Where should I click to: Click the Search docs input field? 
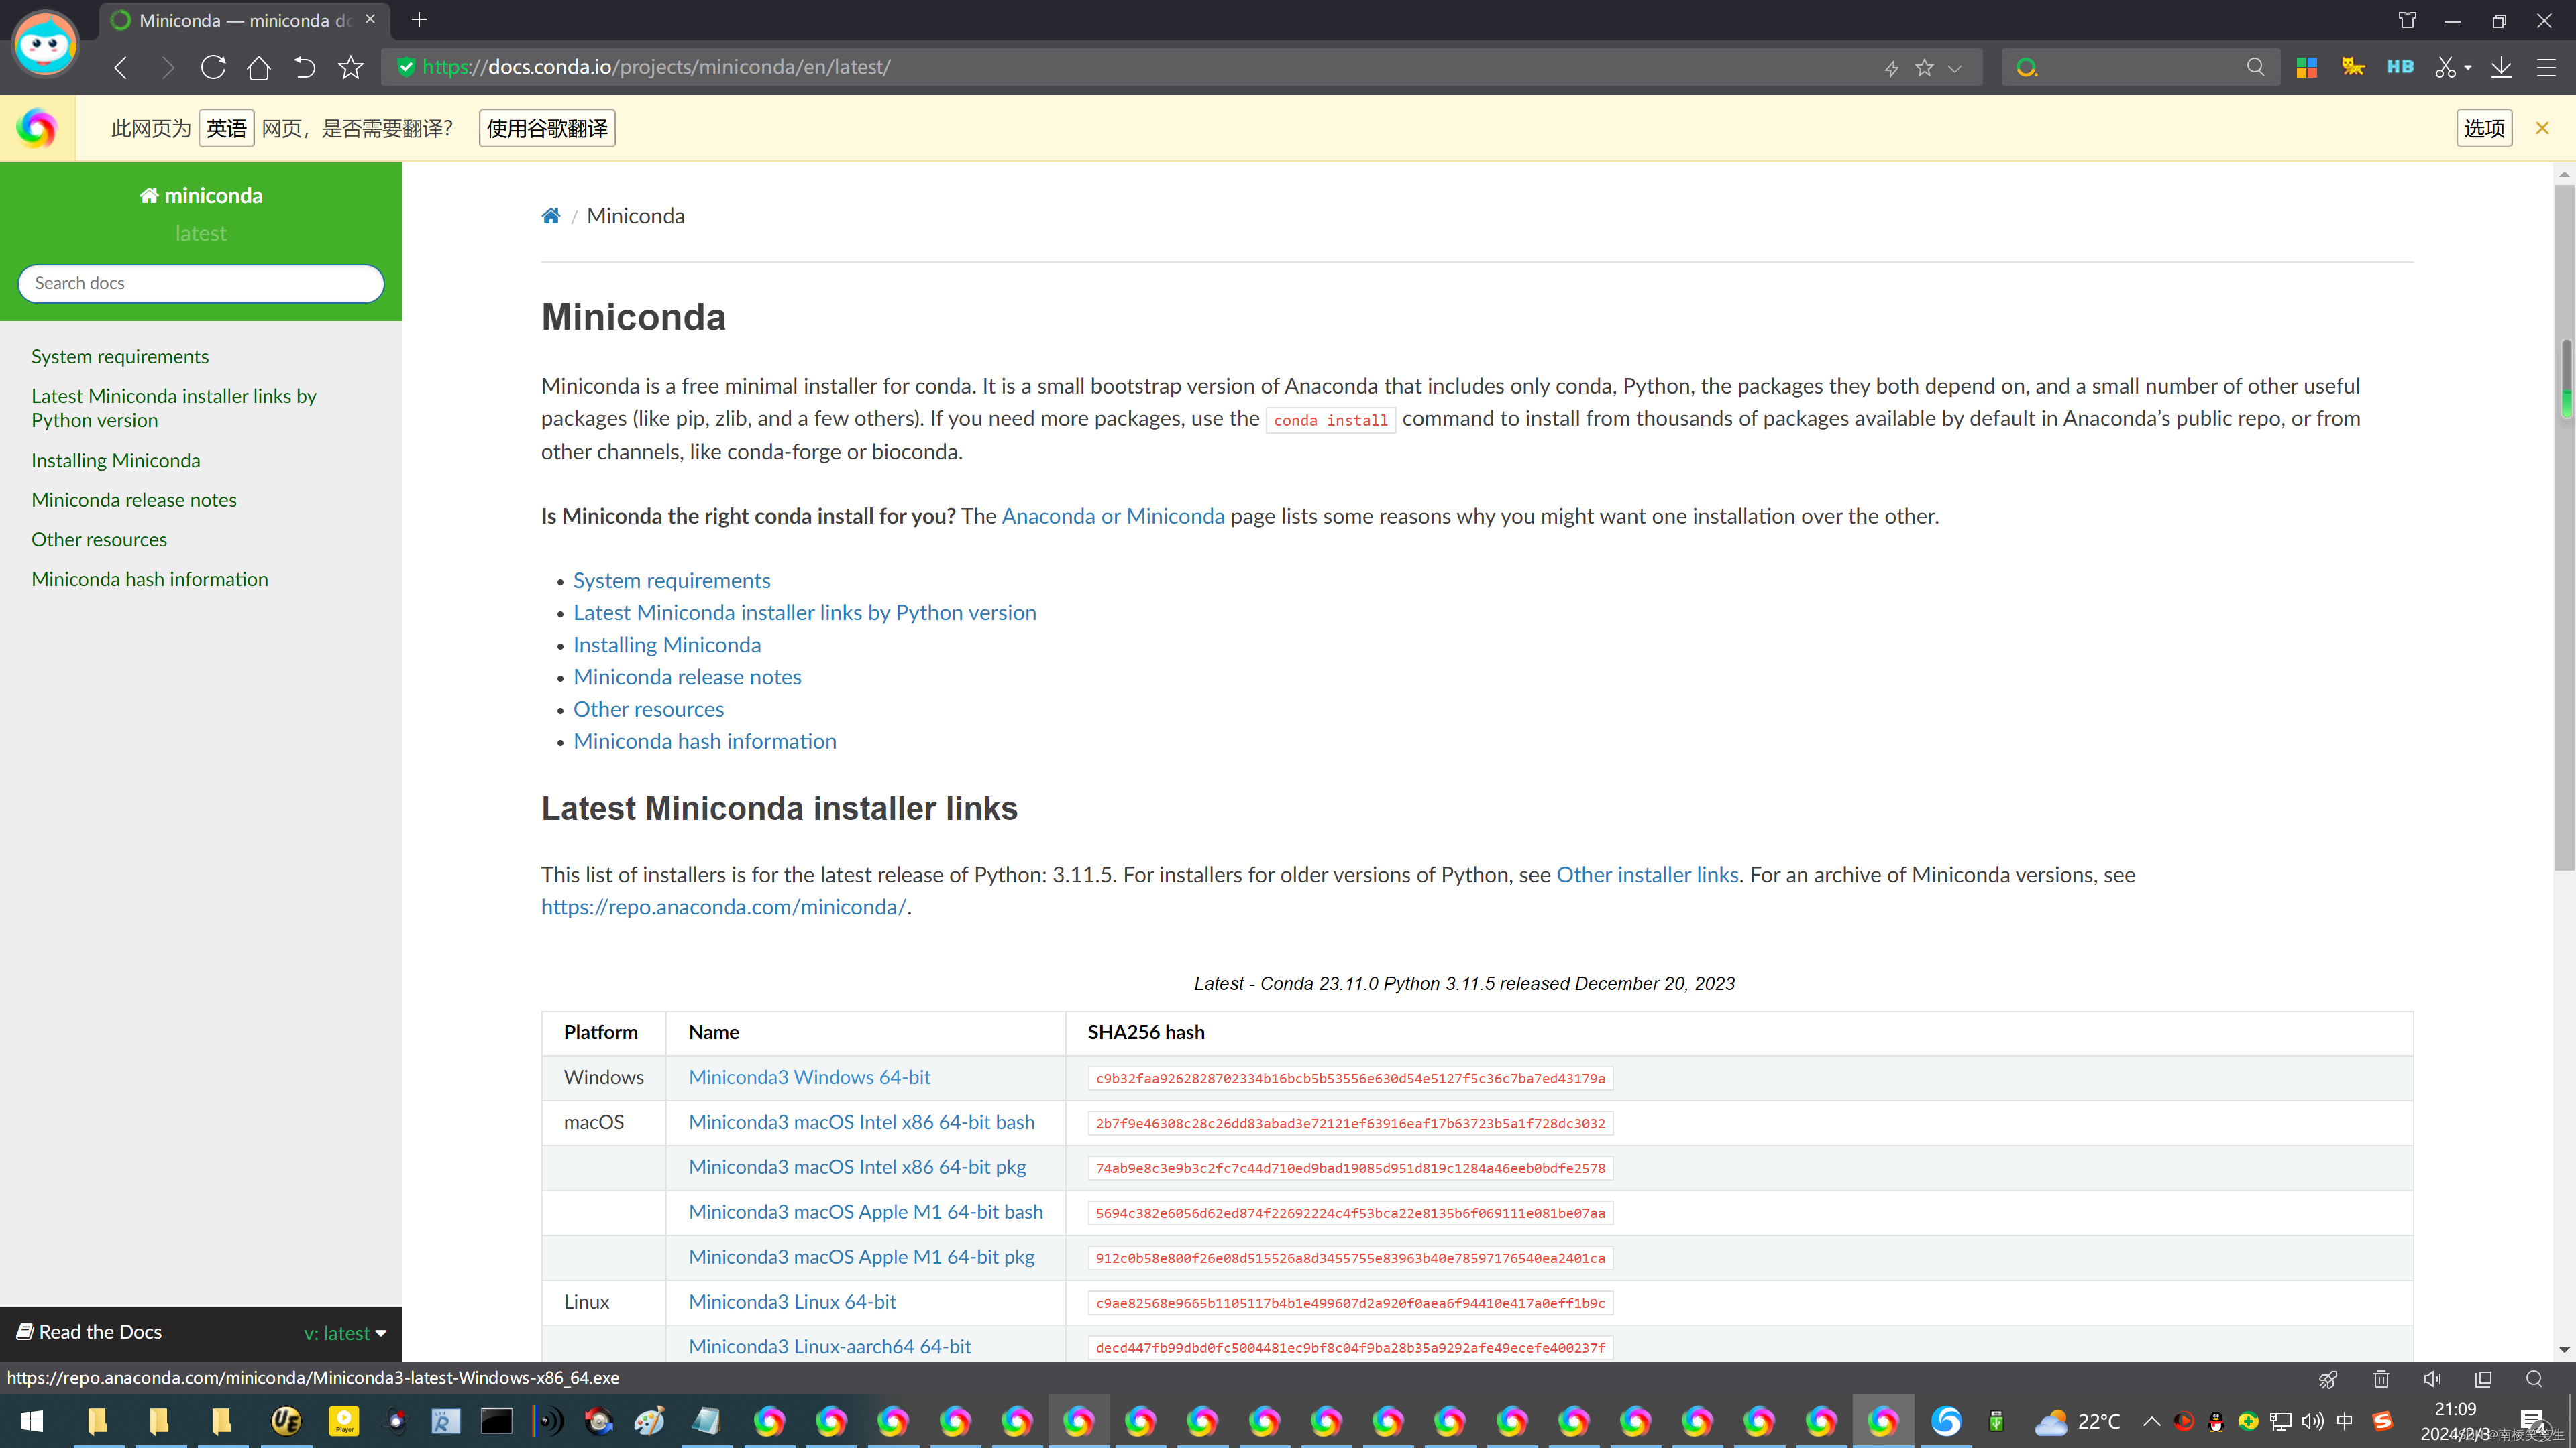coord(201,283)
